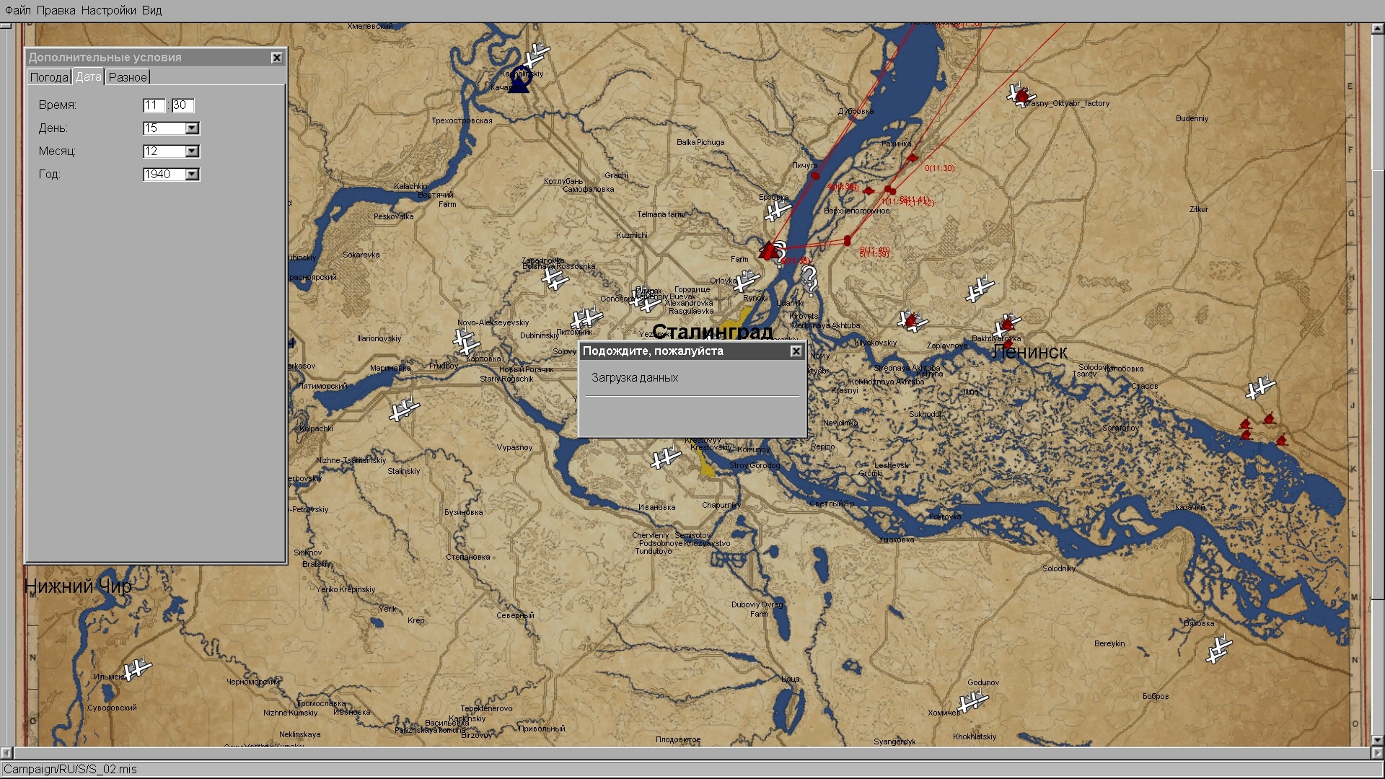Click airfield icon near Bolshaya Rossoshka
This screenshot has width=1385, height=779.
[x=555, y=279]
